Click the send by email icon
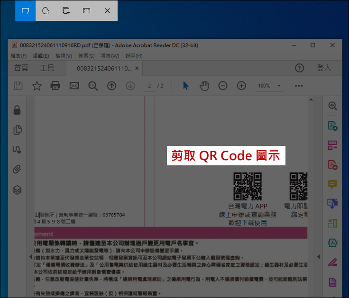 tap(74, 86)
